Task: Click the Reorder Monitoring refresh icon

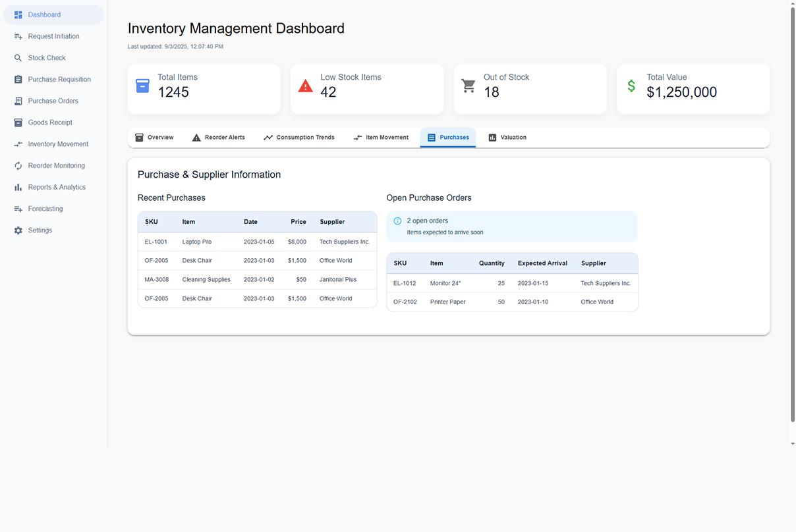Action: (x=18, y=166)
